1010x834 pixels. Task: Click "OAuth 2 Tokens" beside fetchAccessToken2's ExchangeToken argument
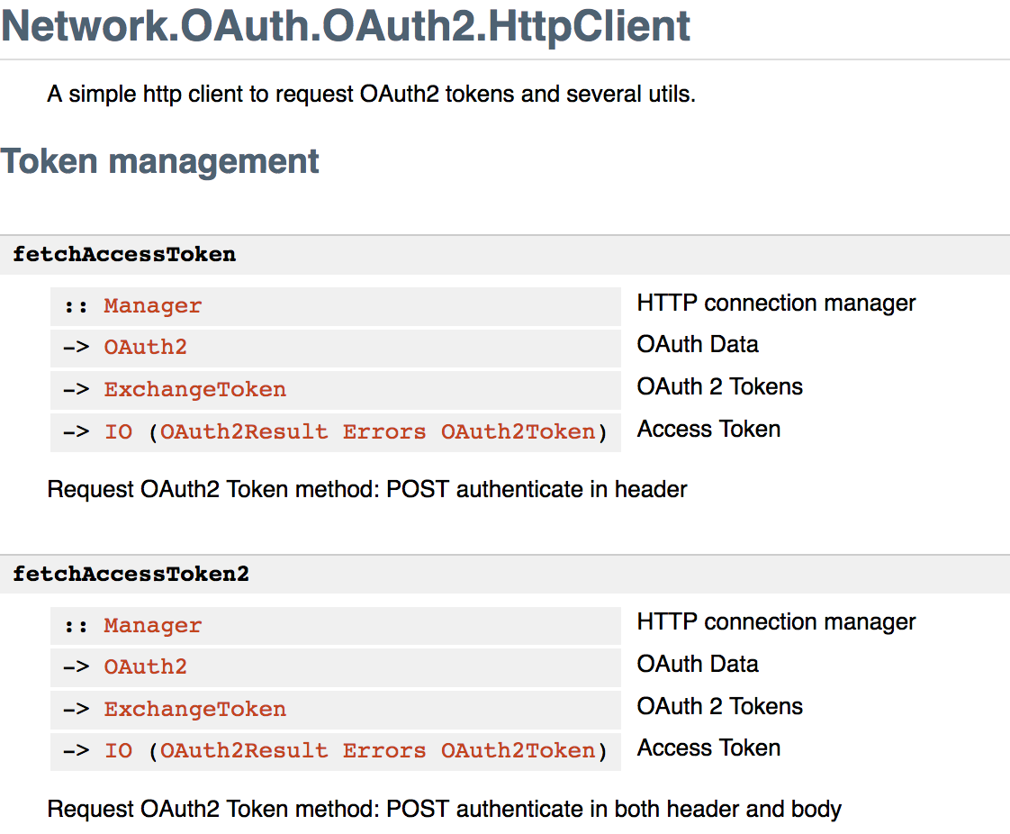point(720,706)
